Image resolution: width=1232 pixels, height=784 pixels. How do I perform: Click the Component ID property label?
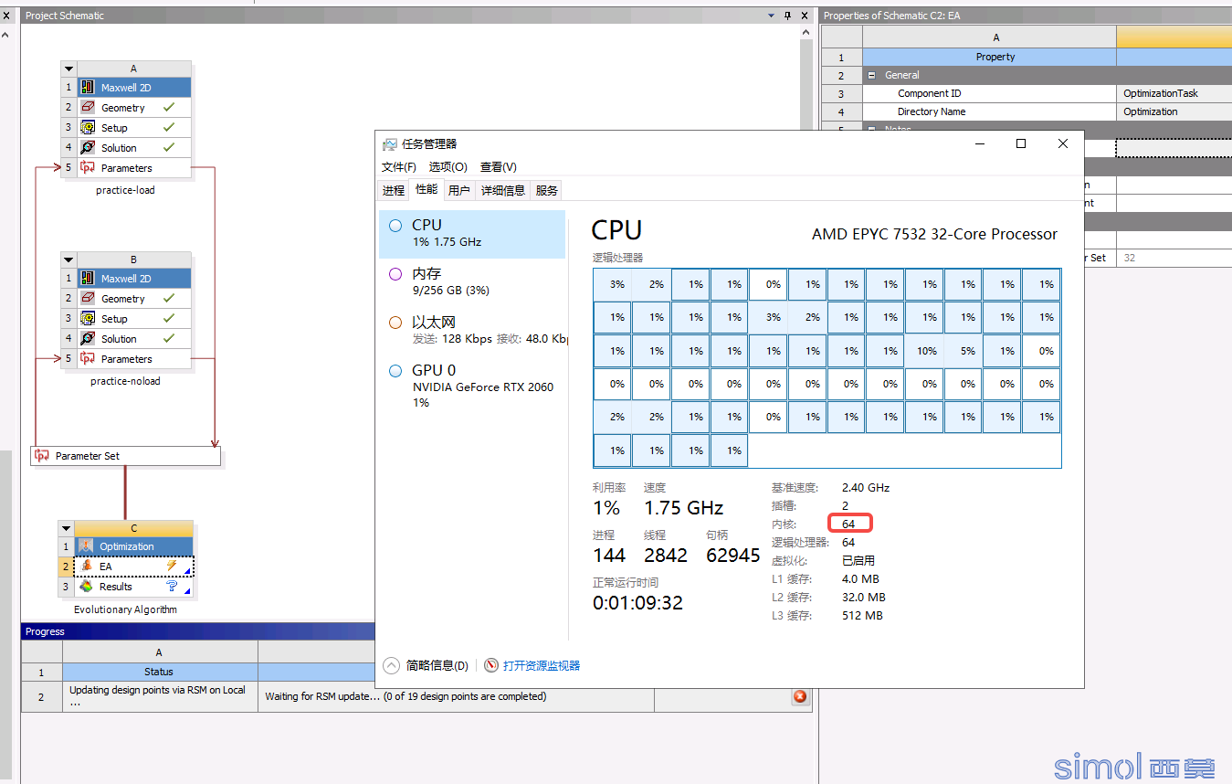coord(929,93)
